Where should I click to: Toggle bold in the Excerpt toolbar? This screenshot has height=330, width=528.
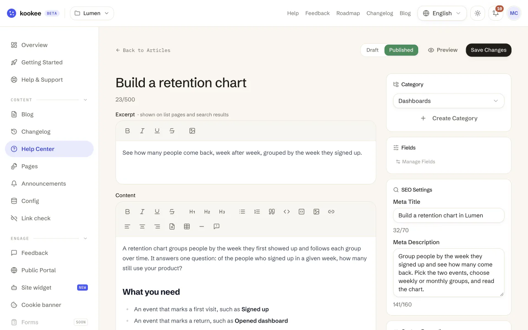coord(127,131)
